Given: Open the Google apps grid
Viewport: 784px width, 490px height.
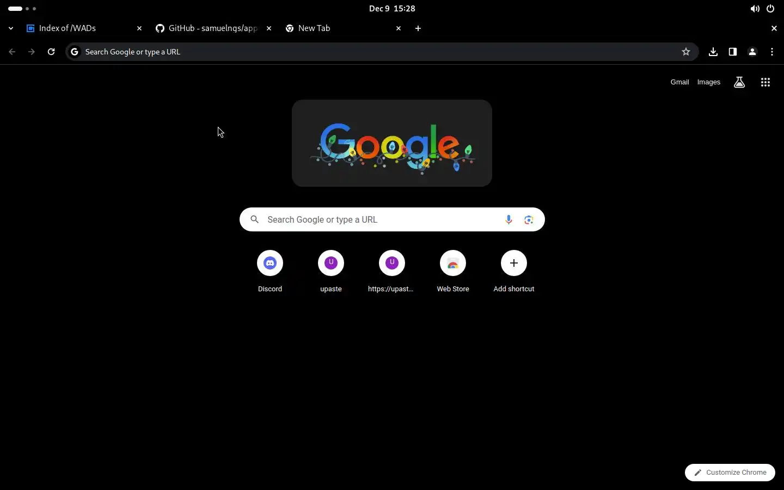Looking at the screenshot, I should pos(765,82).
